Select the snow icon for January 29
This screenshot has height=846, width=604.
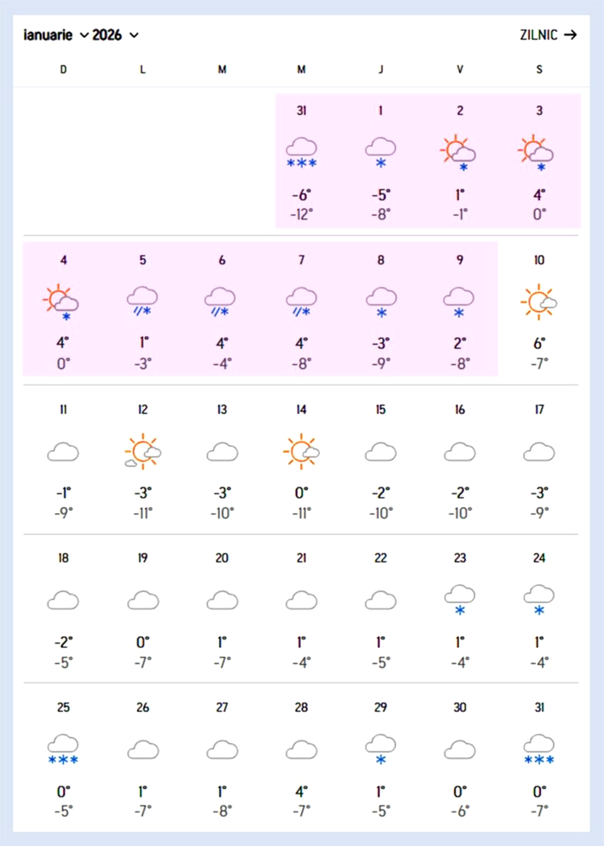(x=381, y=749)
